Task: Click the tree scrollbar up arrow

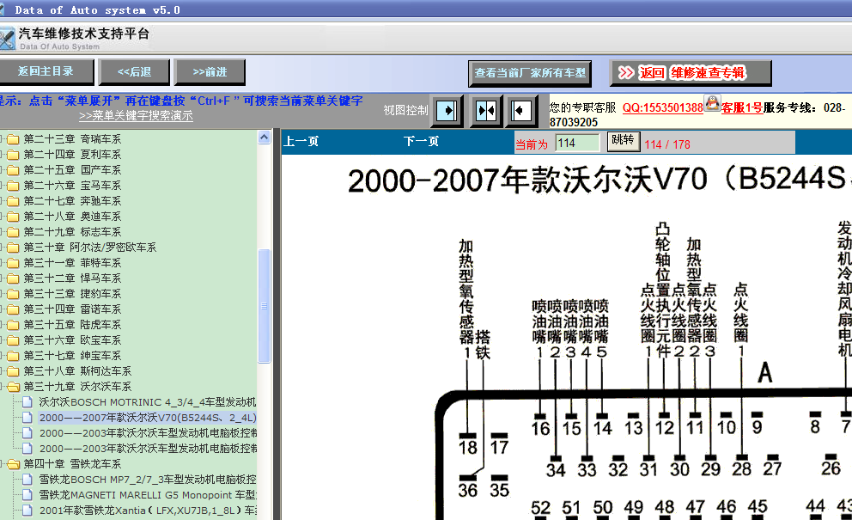Action: coord(264,137)
